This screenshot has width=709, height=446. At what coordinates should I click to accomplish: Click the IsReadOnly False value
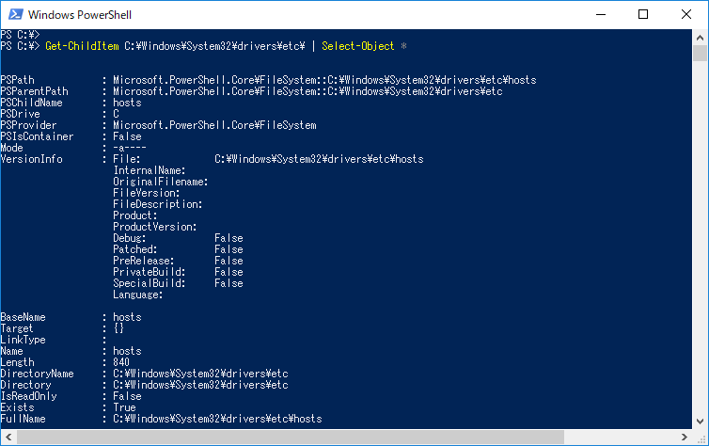coord(127,396)
